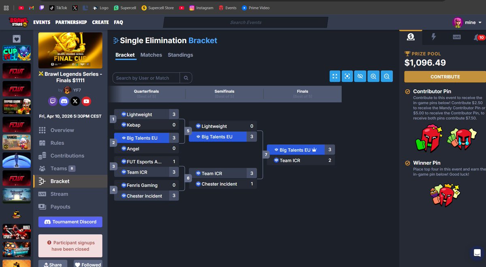Select Fenris Gaming in match 4
486x267 pixels.
click(x=146, y=185)
